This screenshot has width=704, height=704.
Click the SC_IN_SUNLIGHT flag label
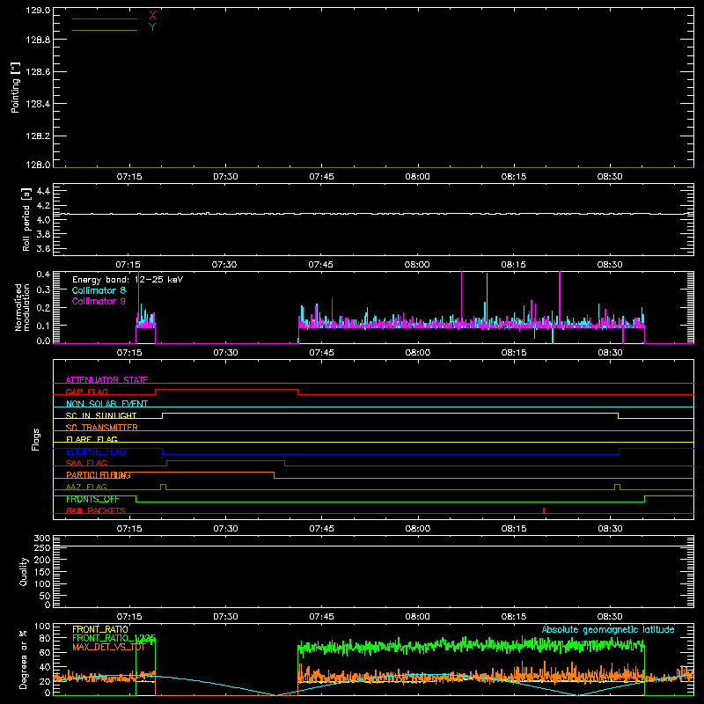point(101,415)
